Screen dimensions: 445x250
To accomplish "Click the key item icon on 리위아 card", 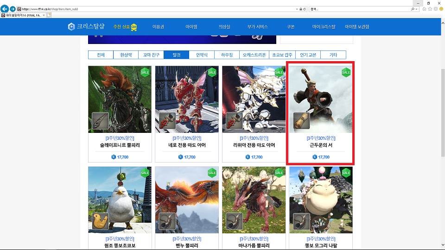I will [x=234, y=121].
